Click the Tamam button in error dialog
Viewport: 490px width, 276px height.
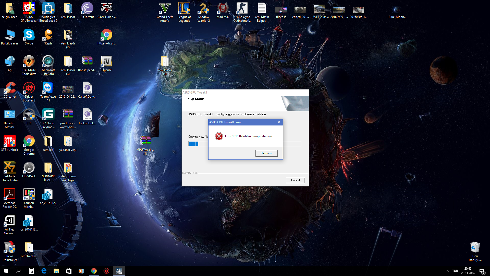[266, 153]
